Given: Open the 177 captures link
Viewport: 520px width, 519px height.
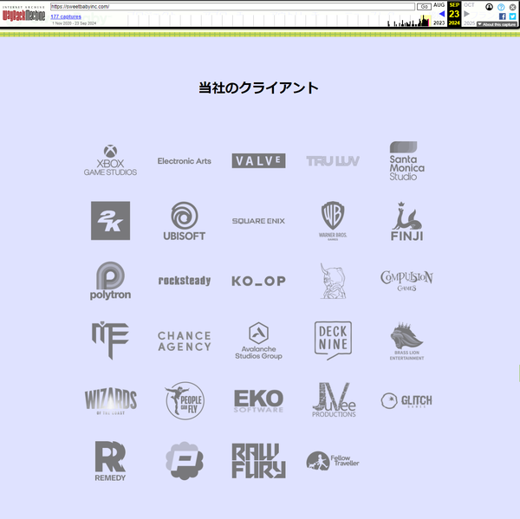Looking at the screenshot, I should 66,16.
